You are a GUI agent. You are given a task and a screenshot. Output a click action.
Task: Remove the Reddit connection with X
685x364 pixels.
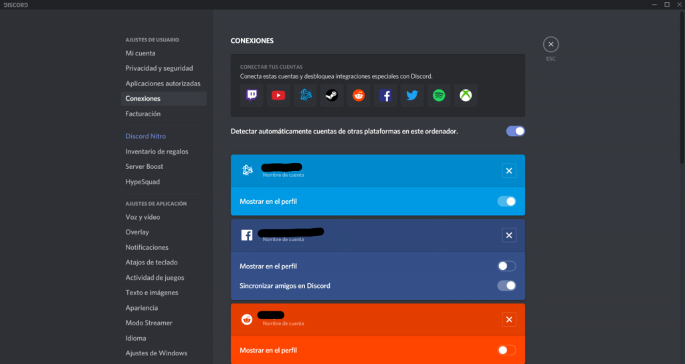pos(509,320)
